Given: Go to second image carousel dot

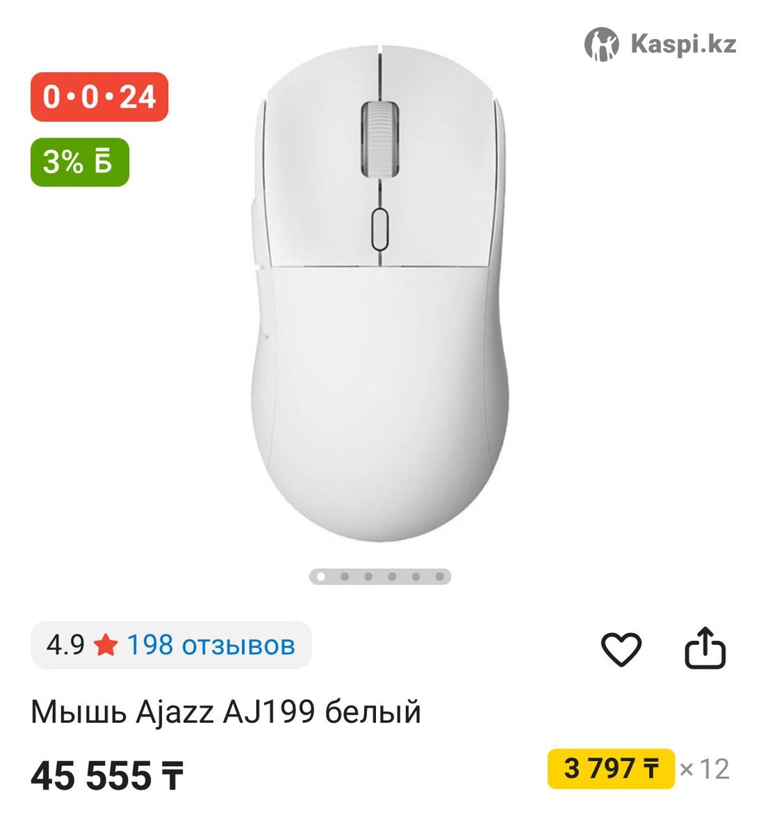Looking at the screenshot, I should point(344,577).
